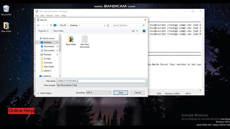
Task: Click the Save button
Action: click(x=121, y=92)
